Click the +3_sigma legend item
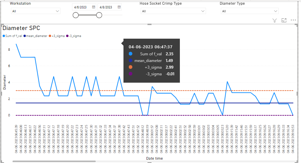This screenshot has height=163, width=301. click(57, 36)
